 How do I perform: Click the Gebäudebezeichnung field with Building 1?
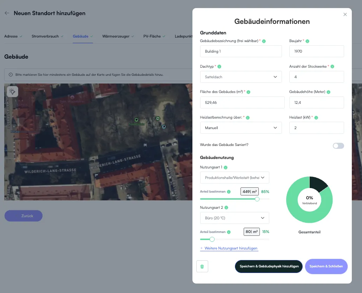click(241, 51)
